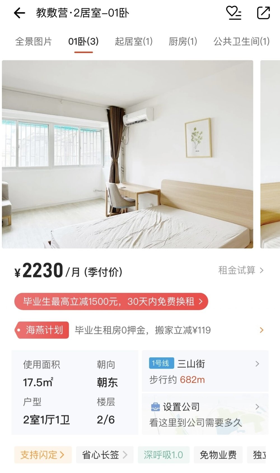280x473 pixels.
Task: Tap the graduate discount red banner
Action: click(x=111, y=301)
